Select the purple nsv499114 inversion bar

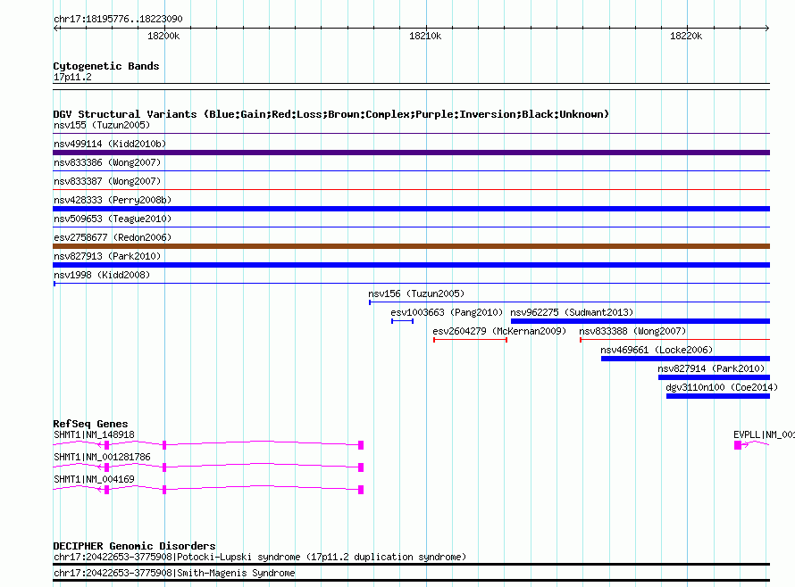click(411, 153)
